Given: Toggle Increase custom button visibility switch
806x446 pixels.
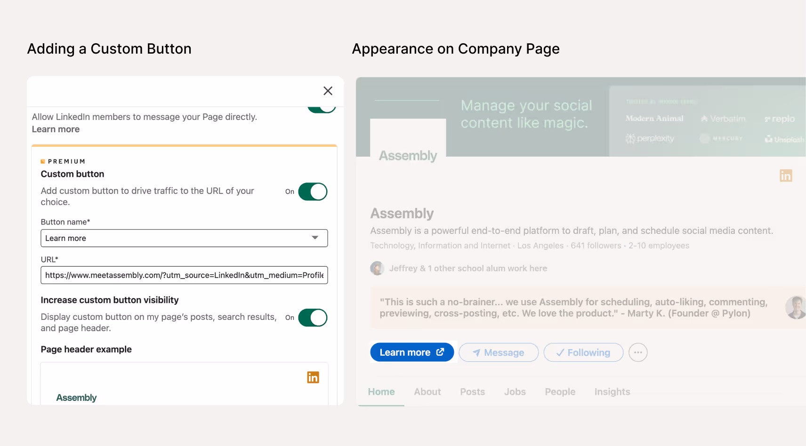Looking at the screenshot, I should pos(313,318).
